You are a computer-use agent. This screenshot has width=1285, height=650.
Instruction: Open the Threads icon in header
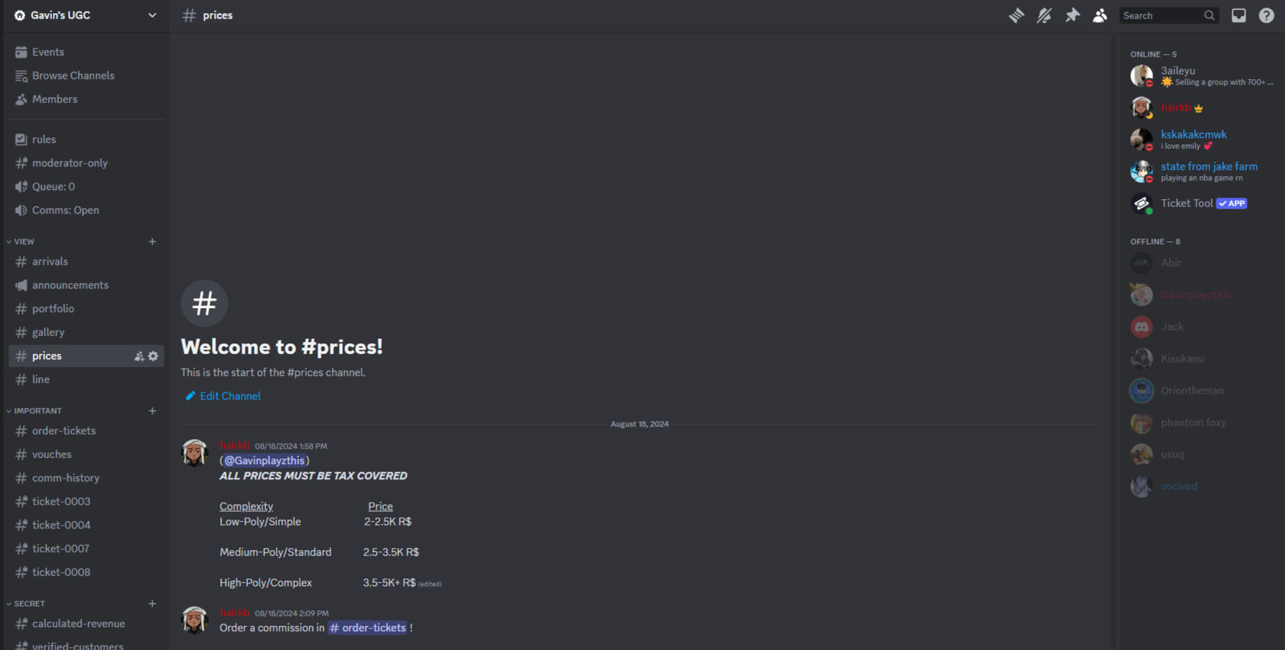[1016, 15]
